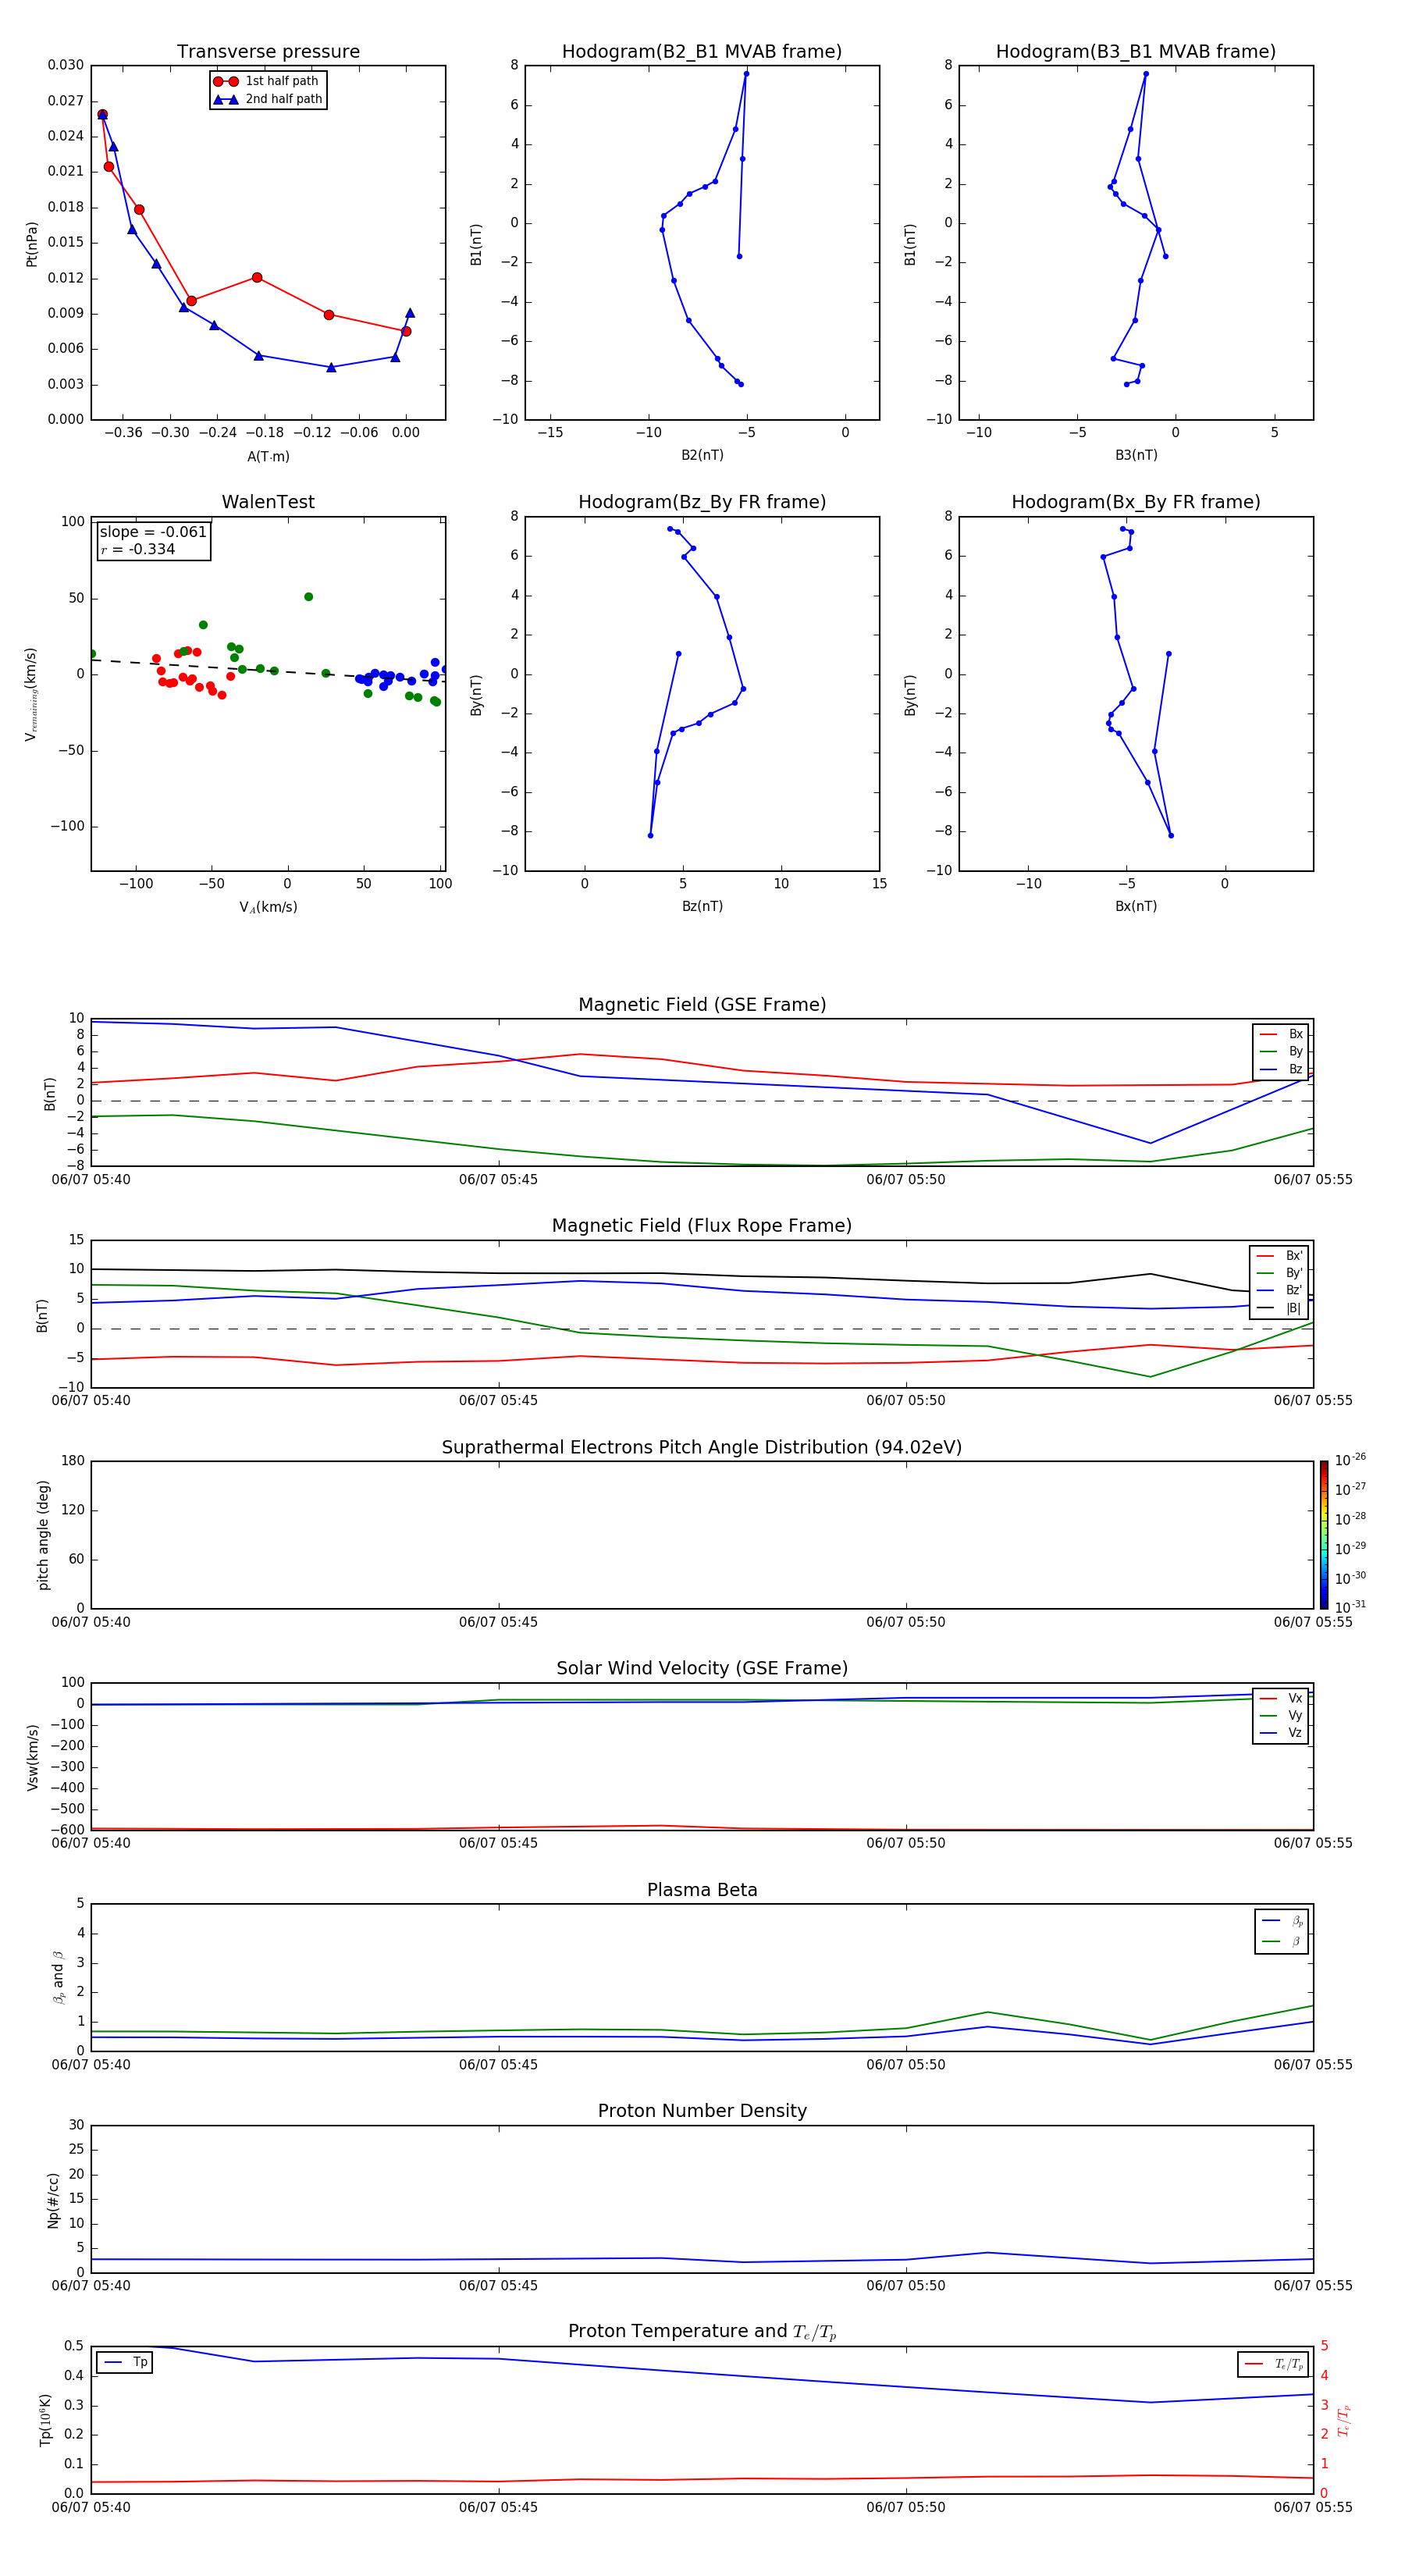The image size is (1405, 2576).
Task: Click the '1st half path' legend entry
Action: tap(266, 81)
